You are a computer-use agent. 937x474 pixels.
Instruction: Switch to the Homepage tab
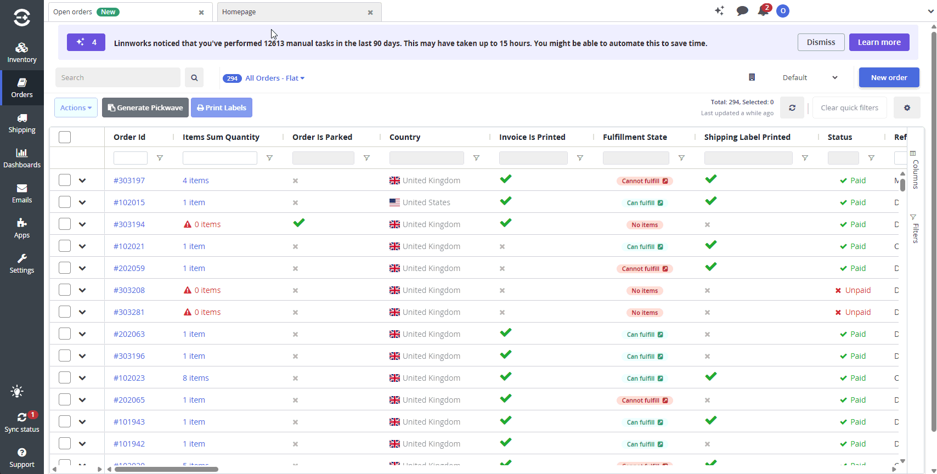tap(299, 12)
